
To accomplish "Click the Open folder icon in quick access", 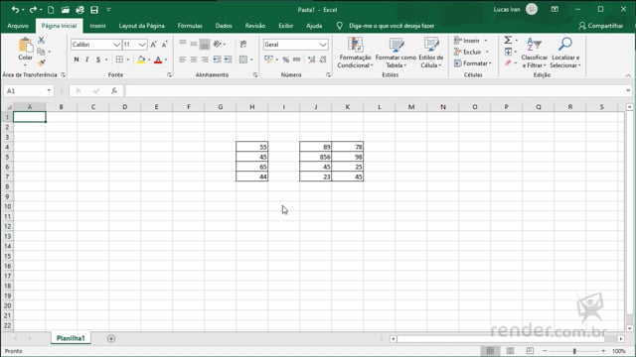I will (x=66, y=10).
